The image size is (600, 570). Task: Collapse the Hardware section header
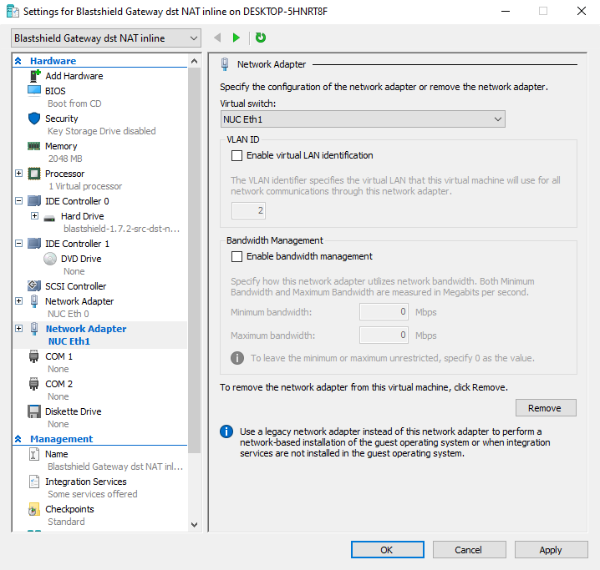tap(18, 61)
